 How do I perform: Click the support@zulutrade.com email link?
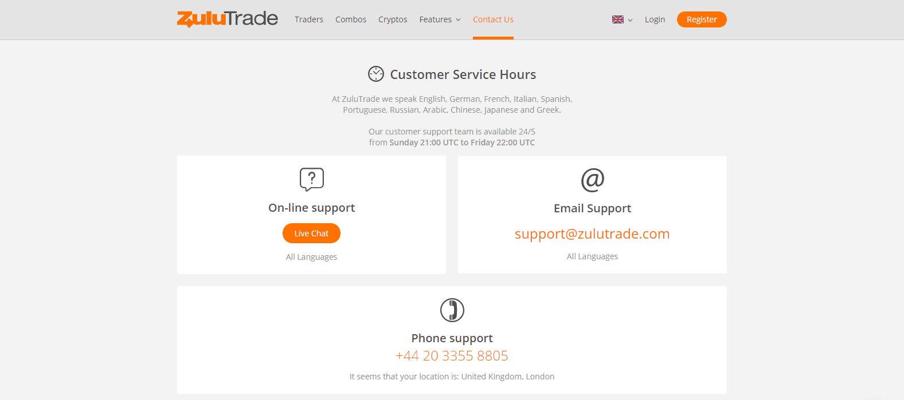click(592, 234)
